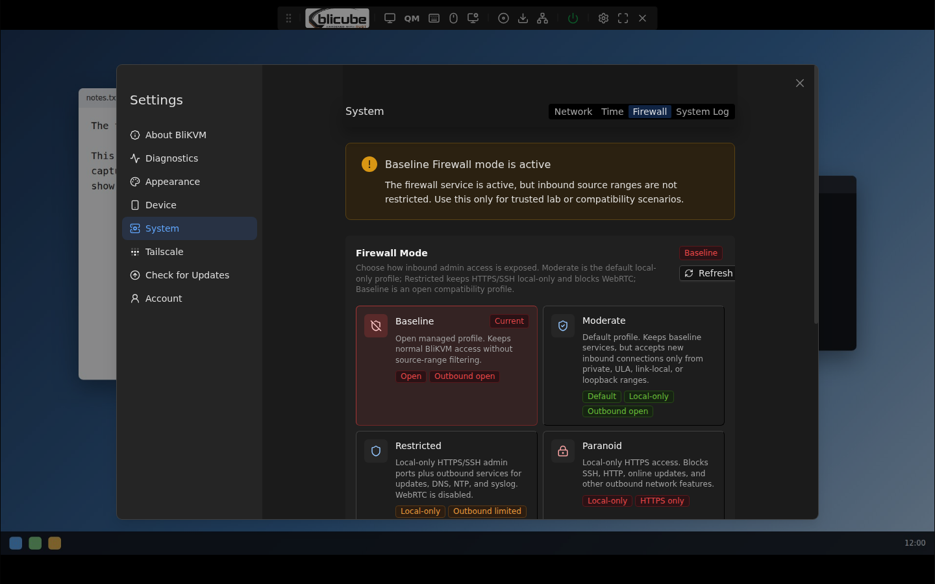Click the orange square taskbar icon

55,543
